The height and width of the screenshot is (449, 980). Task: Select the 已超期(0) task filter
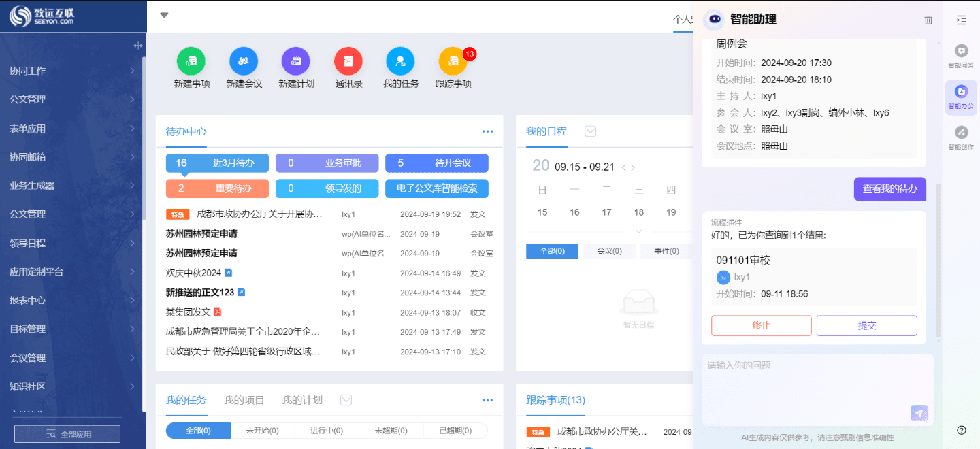(455, 431)
